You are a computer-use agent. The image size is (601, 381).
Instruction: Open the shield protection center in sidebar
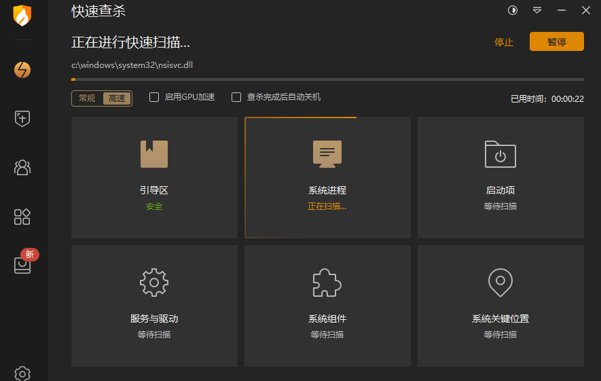(x=22, y=118)
